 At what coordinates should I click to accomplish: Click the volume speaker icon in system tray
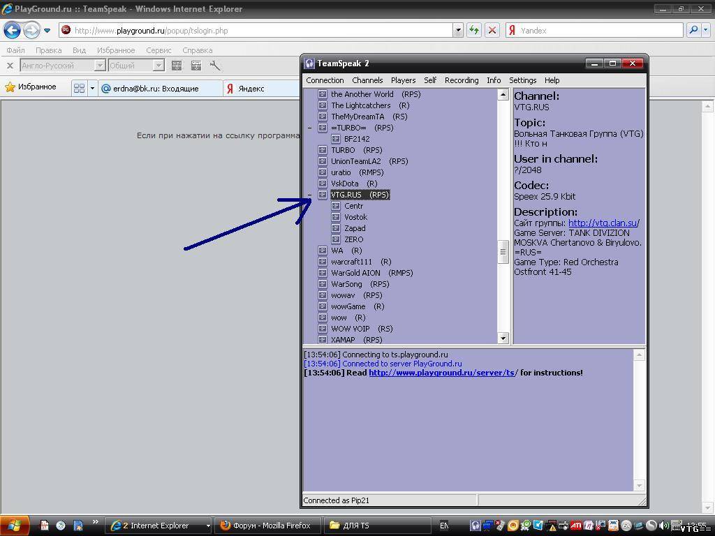[x=664, y=526]
